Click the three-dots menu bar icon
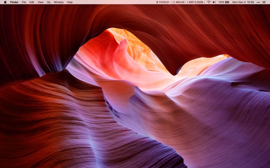Screen dimensions: 270x168 tap(258, 2)
